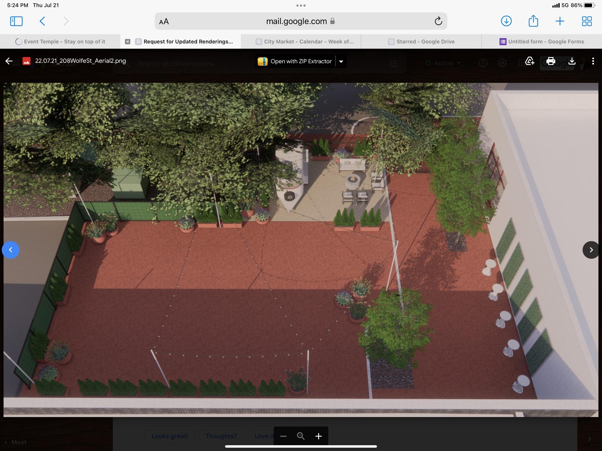Click the Add to Drive icon
The height and width of the screenshot is (451, 602).
529,61
